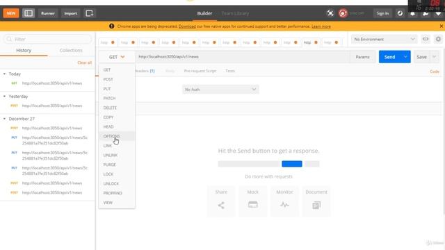Open the No Environment dropdown

(x=384, y=39)
